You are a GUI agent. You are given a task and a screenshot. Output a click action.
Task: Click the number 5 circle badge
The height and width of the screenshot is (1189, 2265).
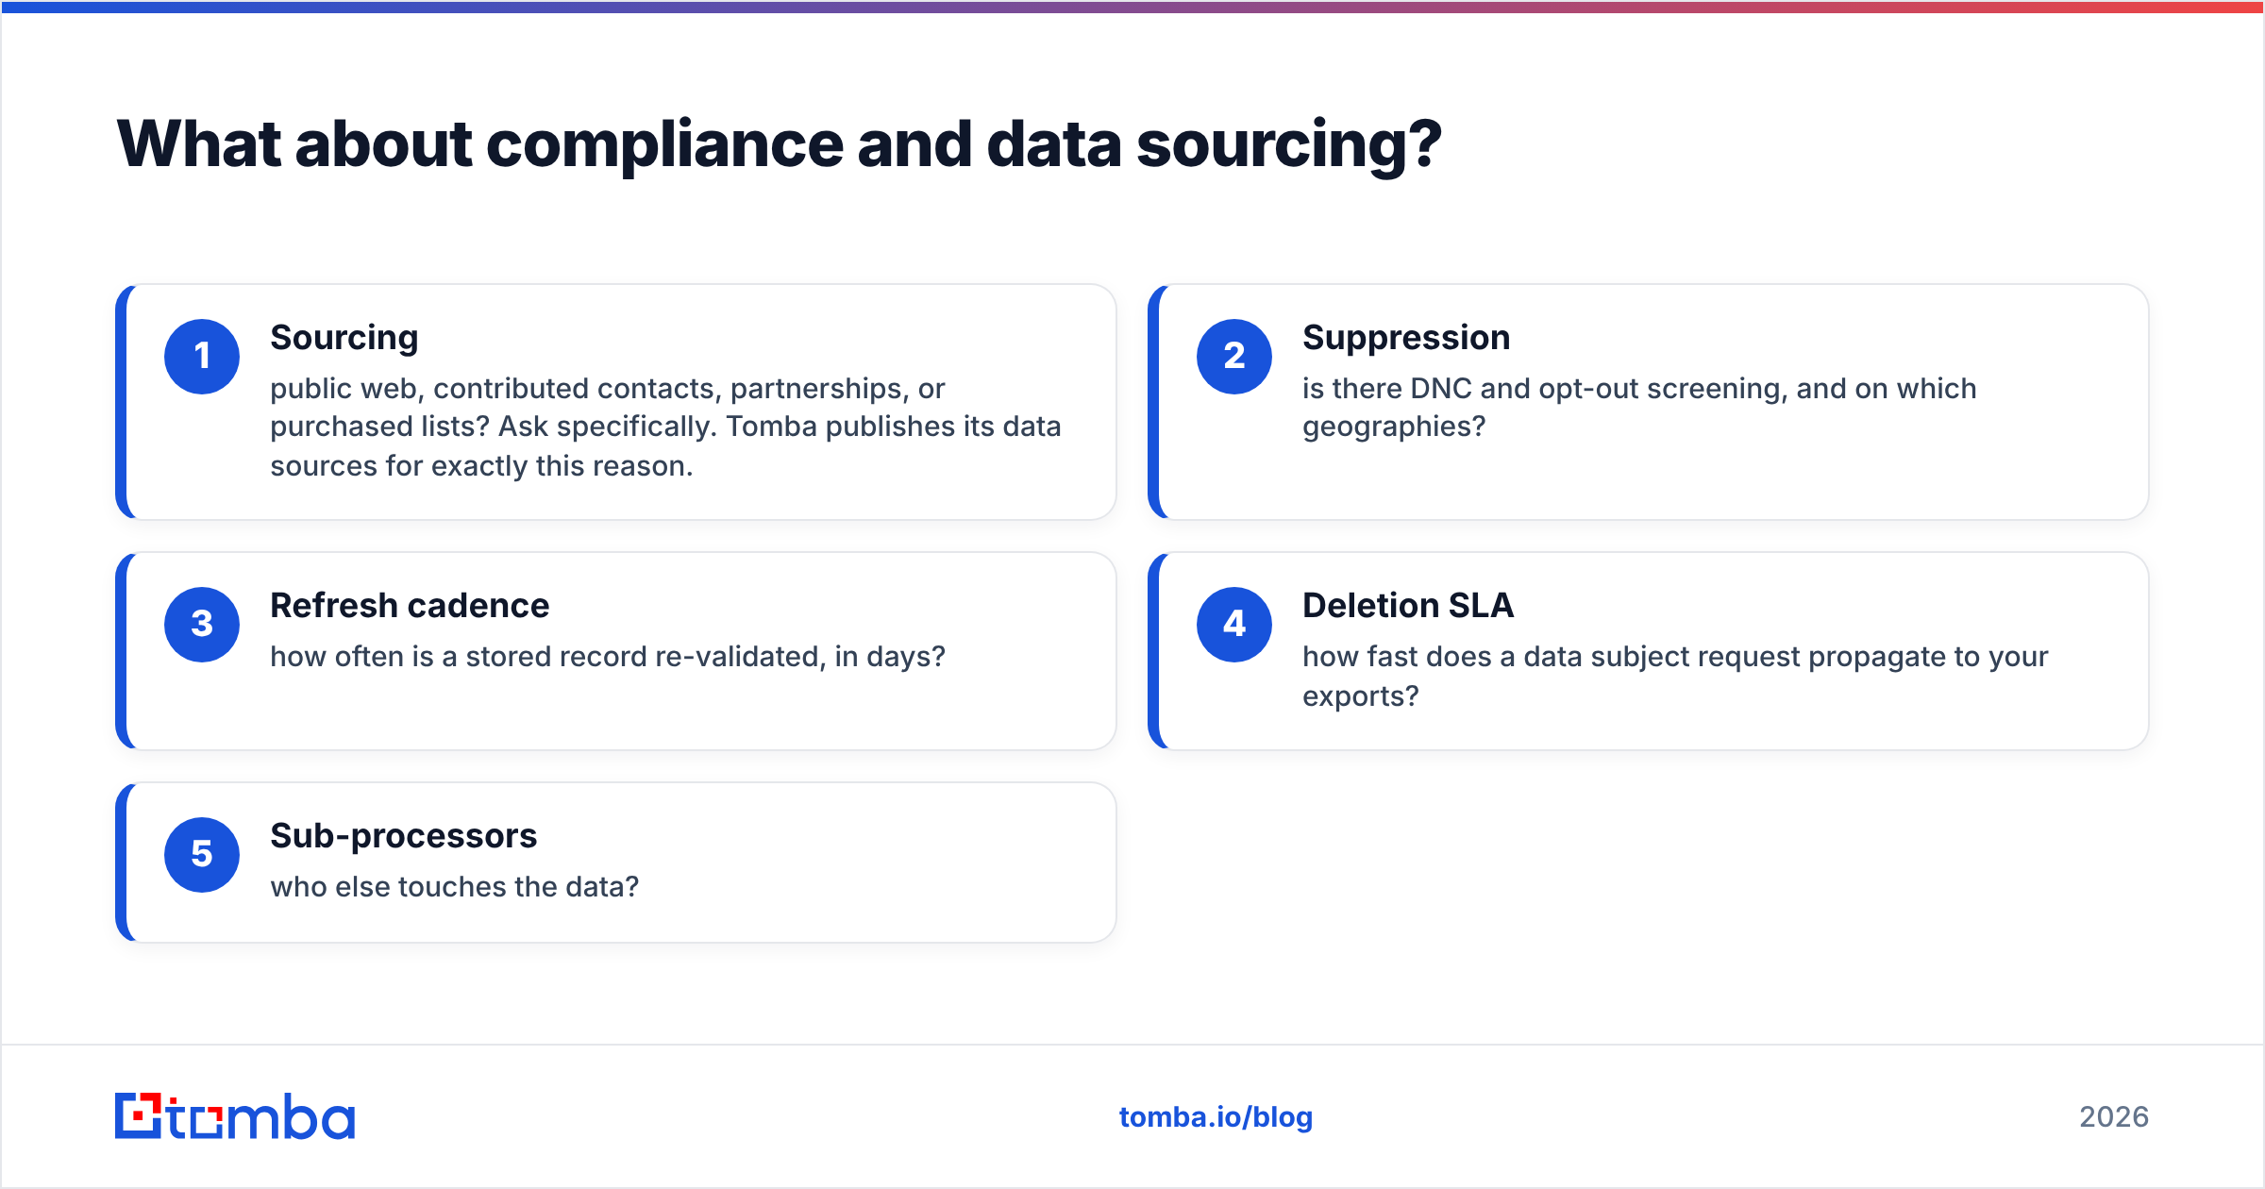coord(202,855)
